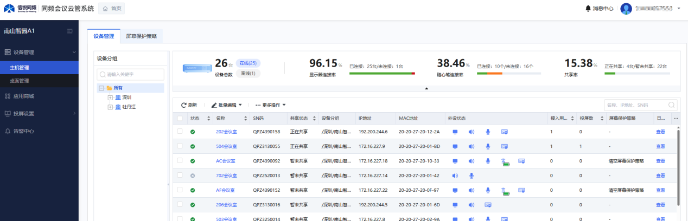Click the refresh icon above the device table
The image size is (688, 221).
(x=183, y=105)
